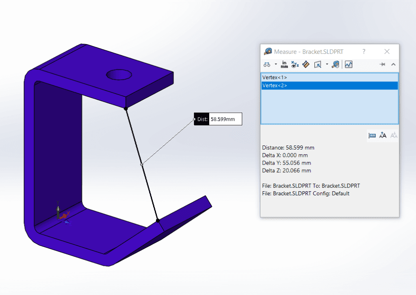Open Measure dialog help with the question mark
This screenshot has height=295, width=416.
tap(364, 51)
